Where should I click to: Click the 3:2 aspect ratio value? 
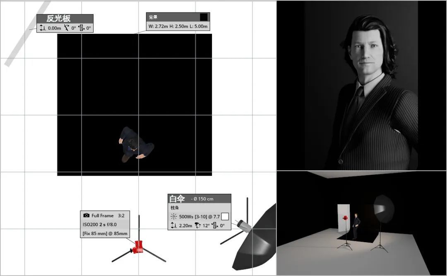(121, 216)
